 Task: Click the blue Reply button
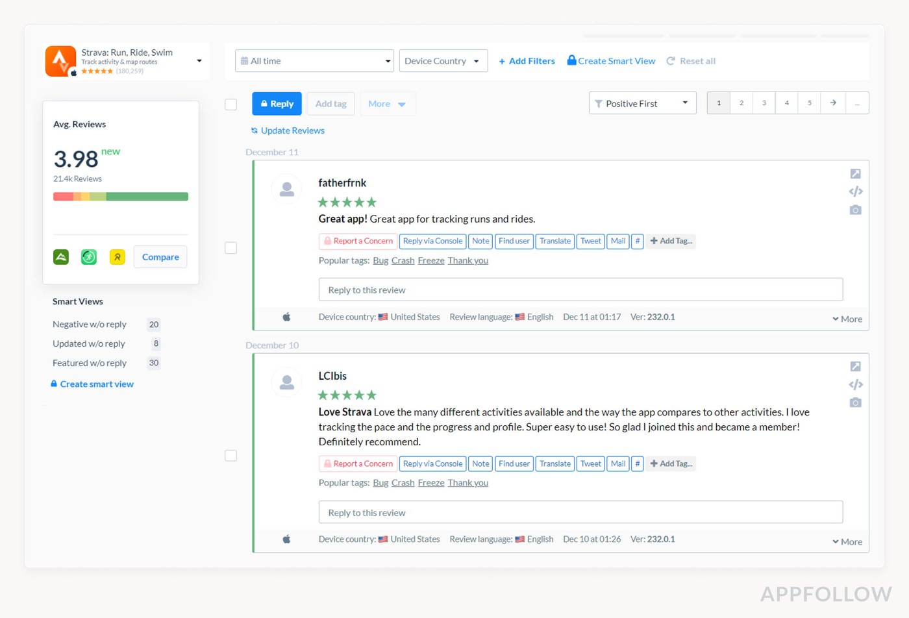(277, 104)
